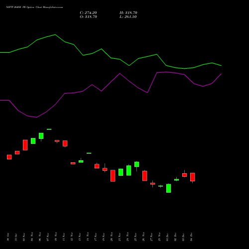Image resolution: width=249 pixels, height=249 pixels.
Task: Click the 20 Nov date label
Action: pyautogui.click(x=112, y=237)
